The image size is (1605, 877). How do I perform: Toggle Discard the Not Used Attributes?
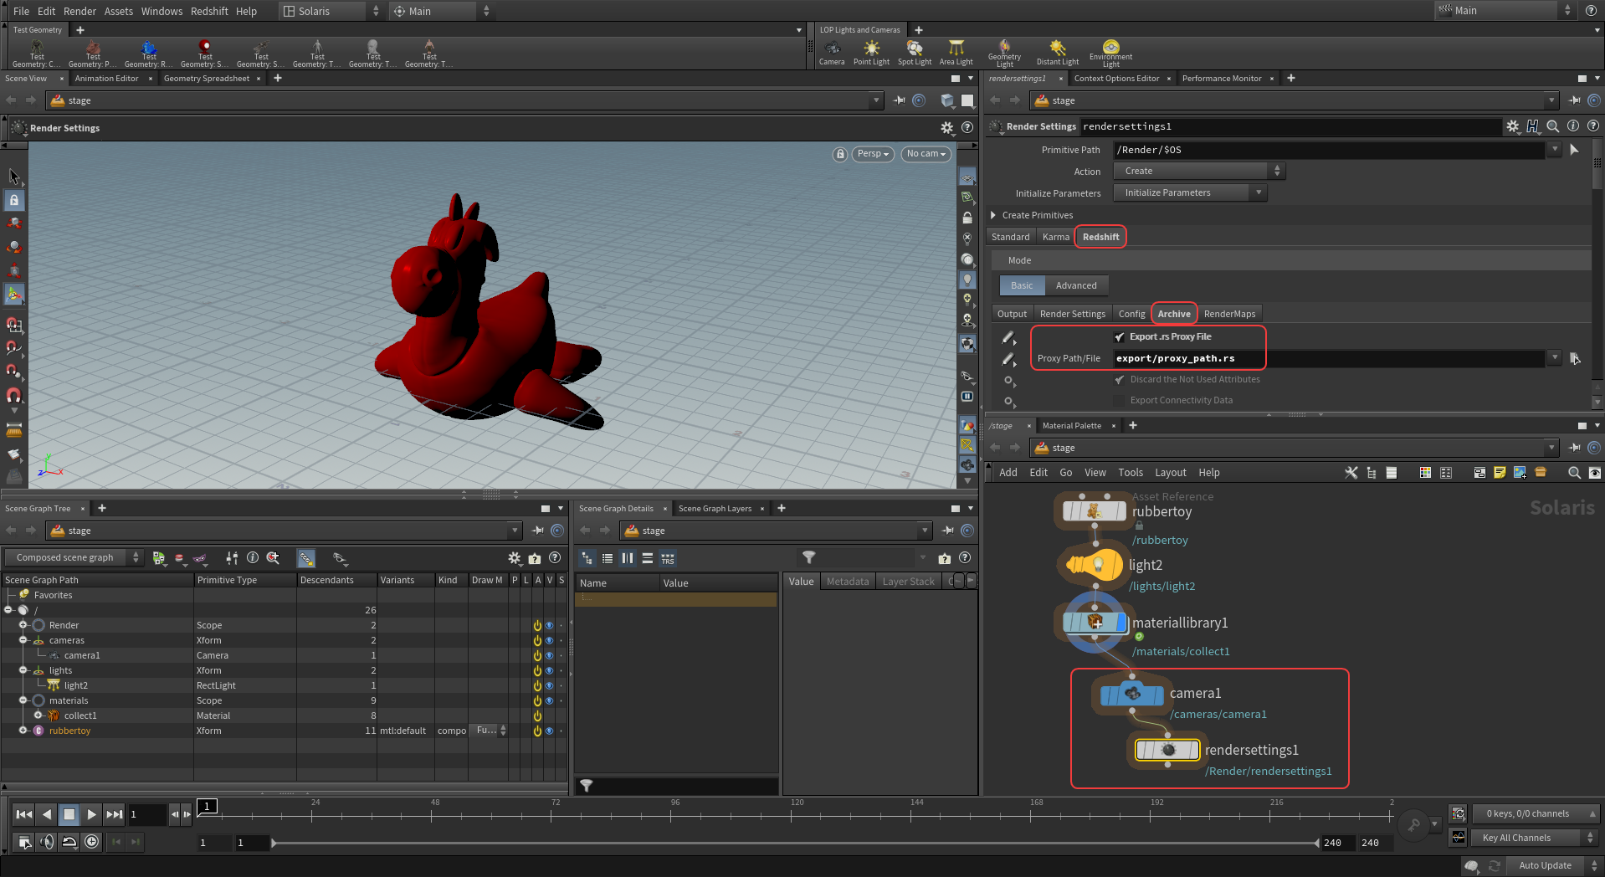tap(1120, 380)
